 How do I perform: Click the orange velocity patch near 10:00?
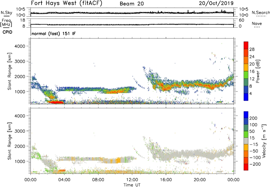tap(118, 160)
